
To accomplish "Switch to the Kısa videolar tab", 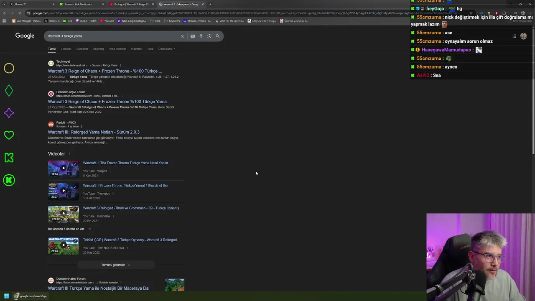I will (118, 48).
